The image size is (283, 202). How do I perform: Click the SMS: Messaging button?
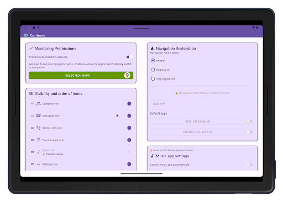pos(197,121)
